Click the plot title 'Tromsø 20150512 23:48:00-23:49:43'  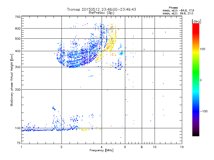click(101, 9)
